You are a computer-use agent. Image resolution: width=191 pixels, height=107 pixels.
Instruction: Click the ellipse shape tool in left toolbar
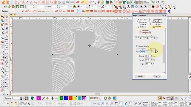click(7, 75)
